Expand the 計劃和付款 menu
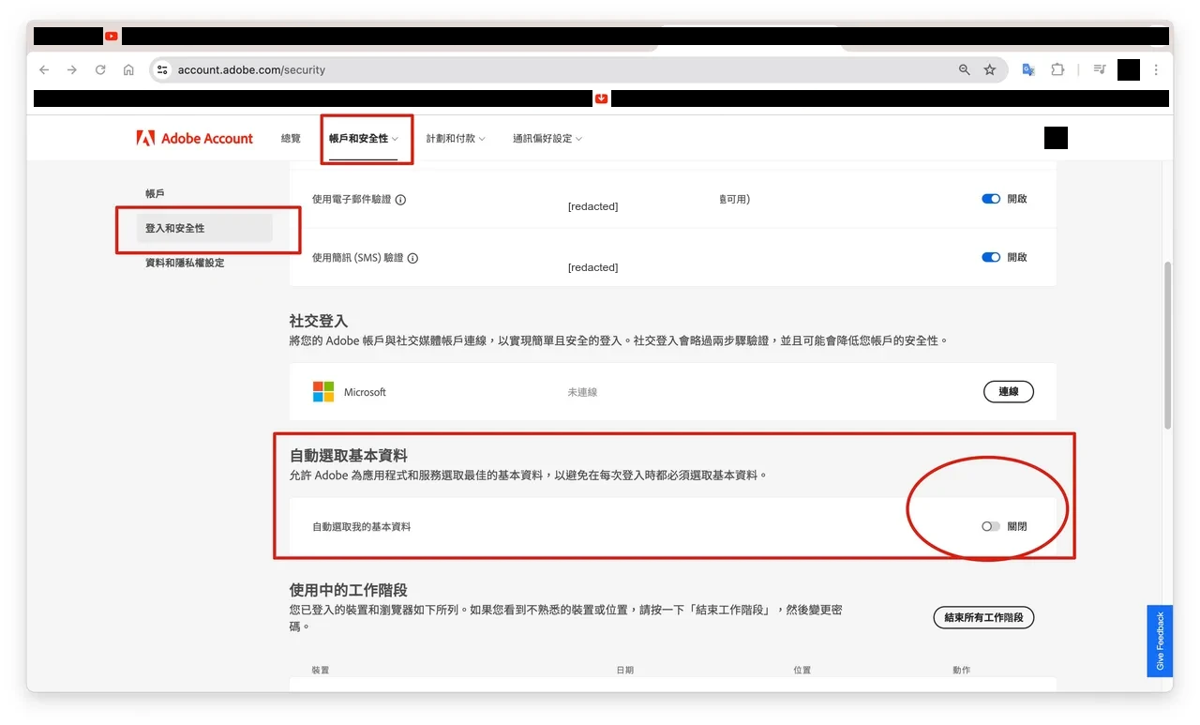Image resolution: width=1200 pixels, height=725 pixels. (x=456, y=139)
